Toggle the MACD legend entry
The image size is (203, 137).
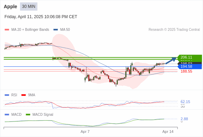tap(13, 114)
